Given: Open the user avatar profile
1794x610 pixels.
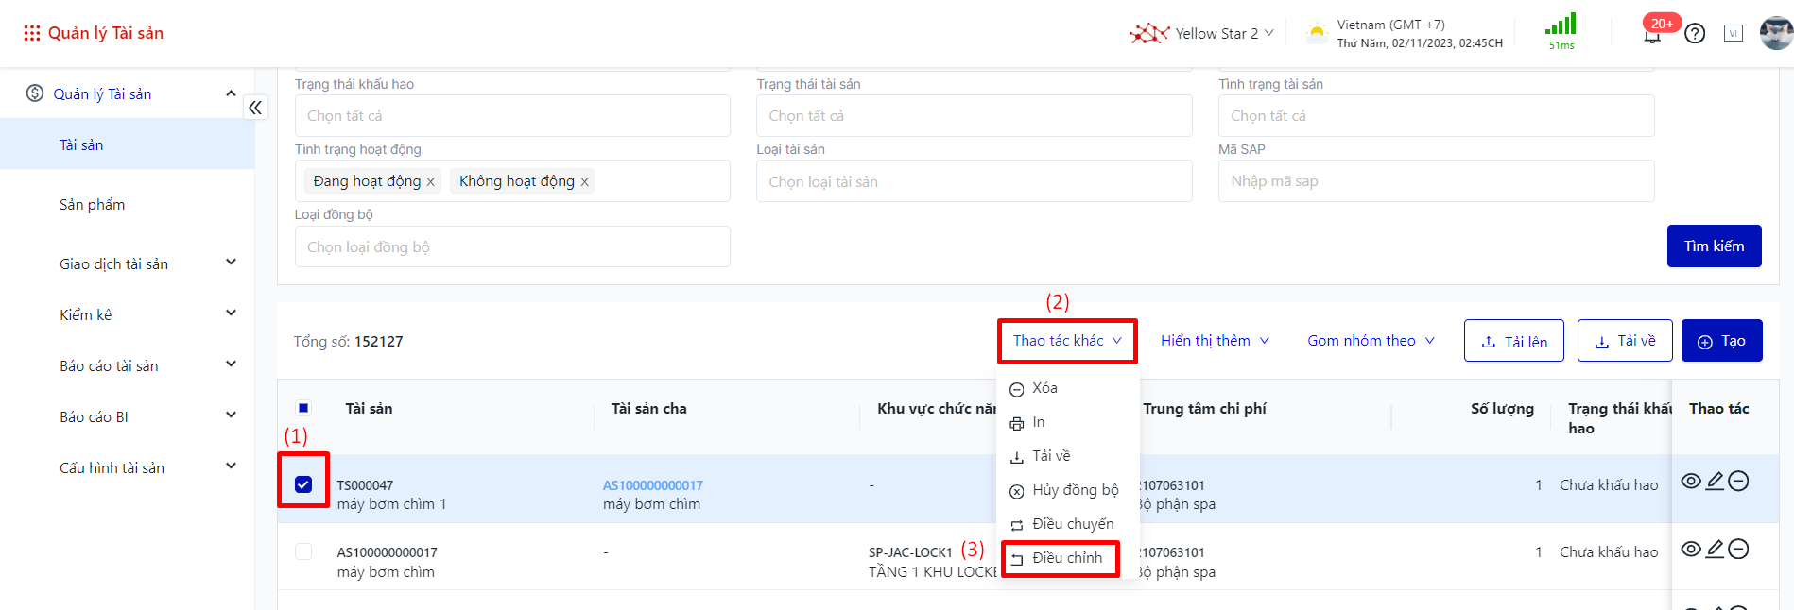Looking at the screenshot, I should [x=1776, y=33].
